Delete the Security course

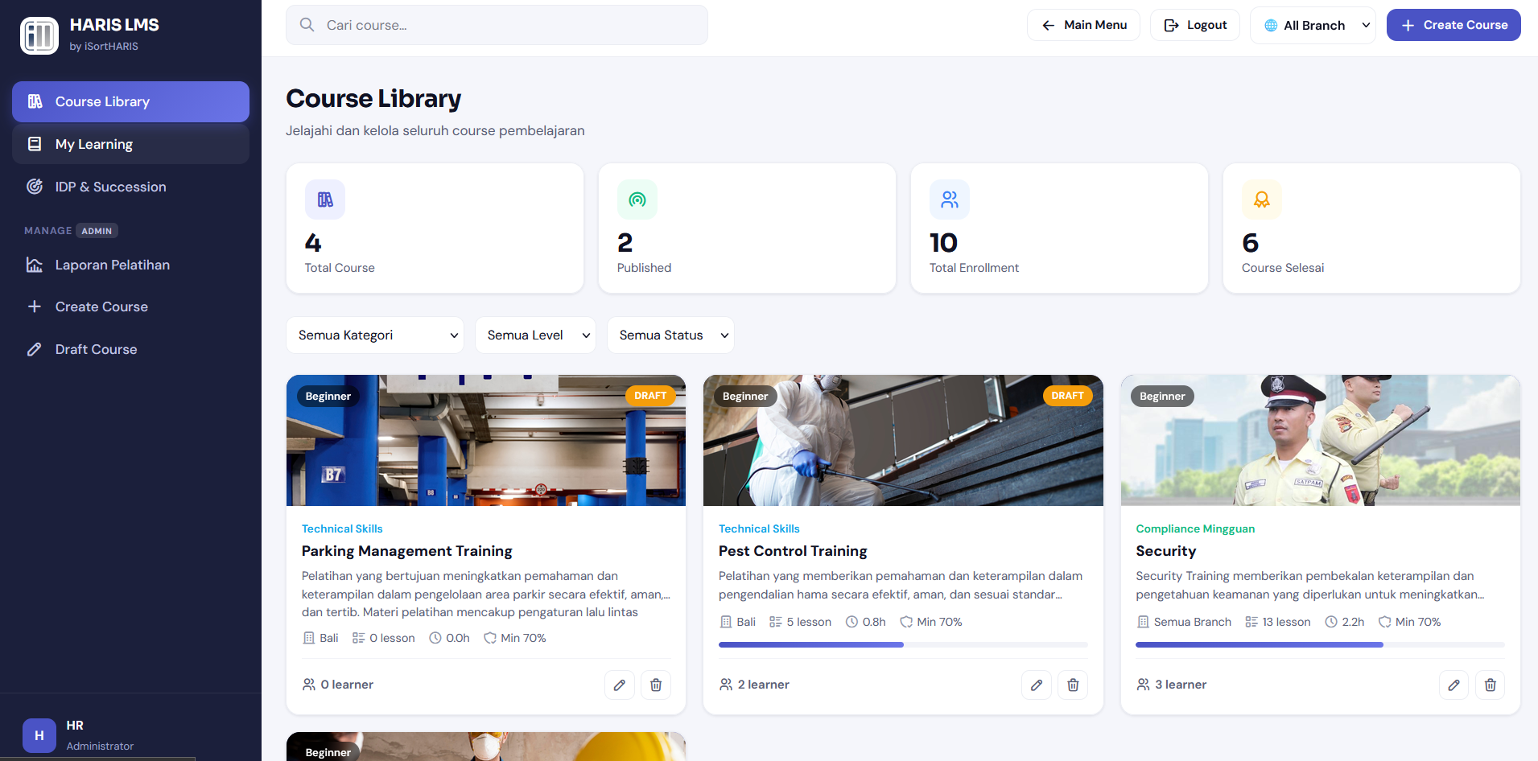1491,685
